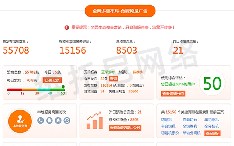Click the large 8503 estimated traffic number
234x146 pixels.
coord(127,50)
